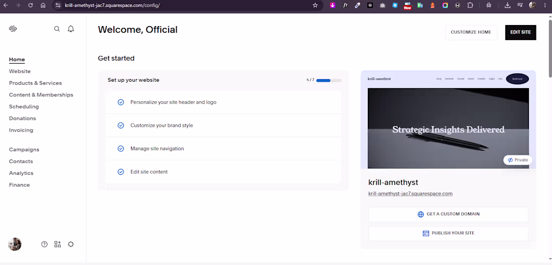Click the account avatar in sidebar
Image resolution: width=552 pixels, height=265 pixels.
15,244
